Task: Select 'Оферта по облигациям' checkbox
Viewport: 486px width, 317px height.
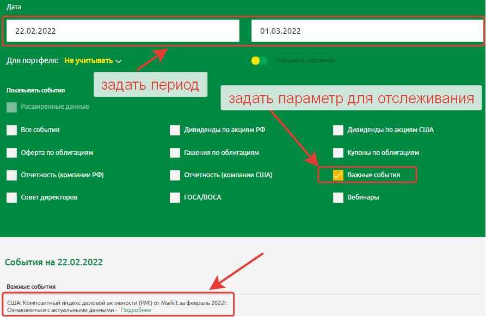Action: click(x=12, y=153)
